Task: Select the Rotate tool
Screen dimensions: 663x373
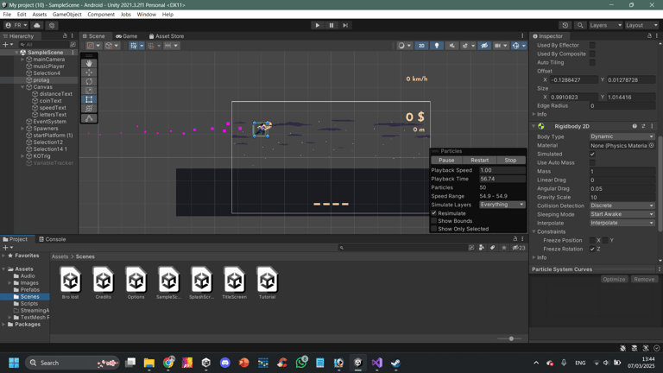Action: 89,81
